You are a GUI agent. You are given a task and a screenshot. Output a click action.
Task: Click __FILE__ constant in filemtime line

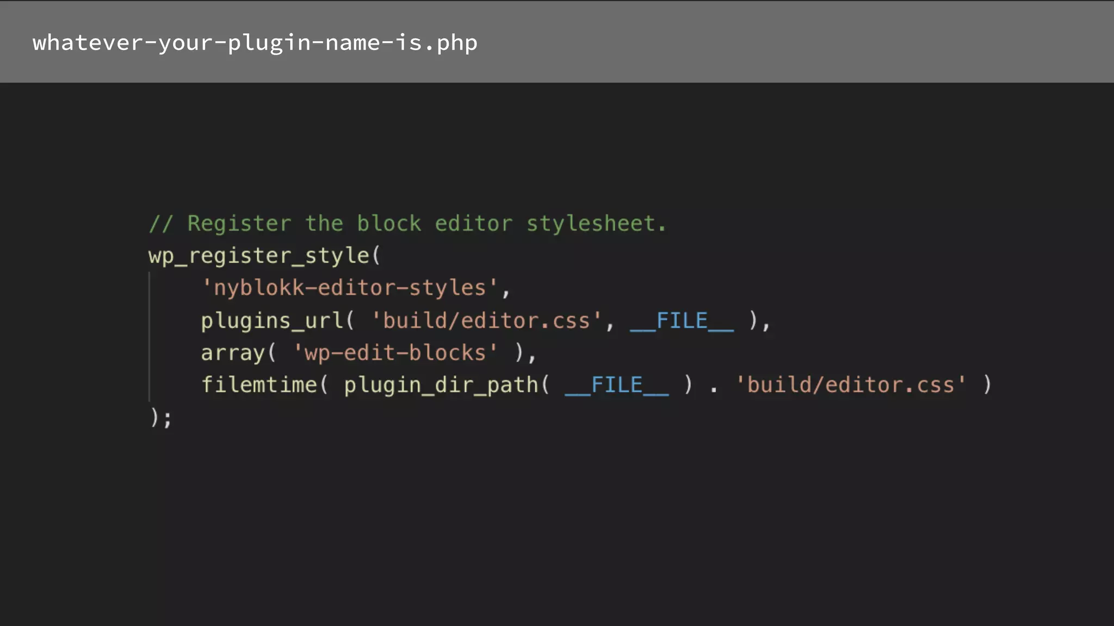617,385
